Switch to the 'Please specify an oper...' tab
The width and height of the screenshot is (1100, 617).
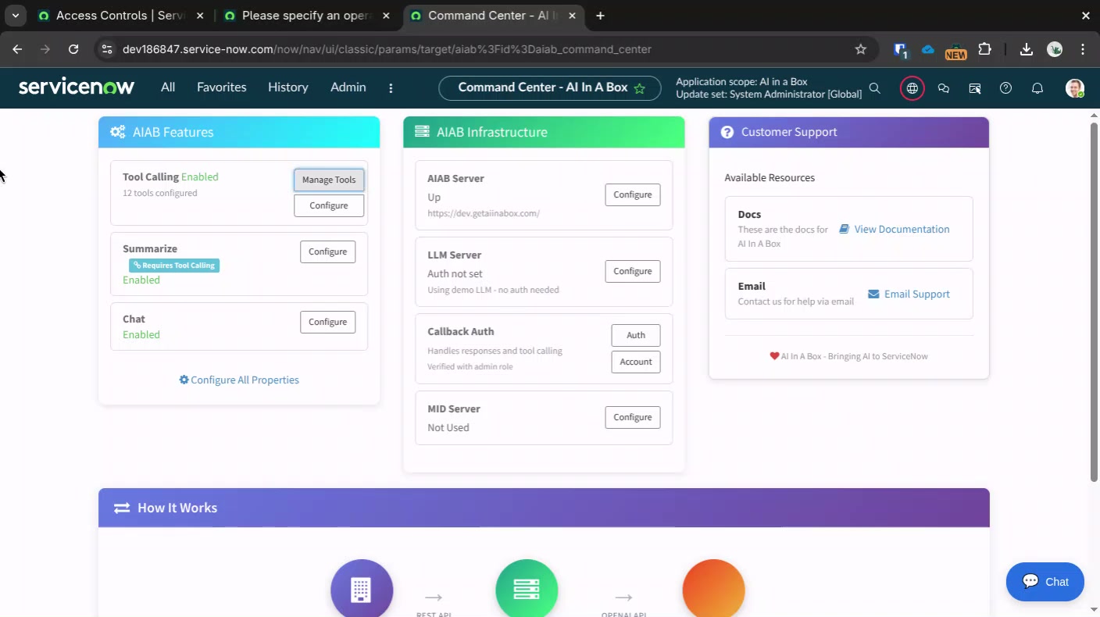[x=305, y=16]
